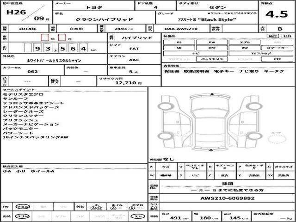Select the 社外 label in equipment header
The height and width of the screenshot is (222, 296).
[287, 36]
